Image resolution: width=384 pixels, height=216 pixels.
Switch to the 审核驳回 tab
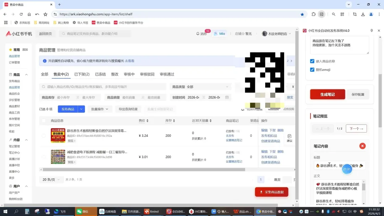click(x=147, y=74)
